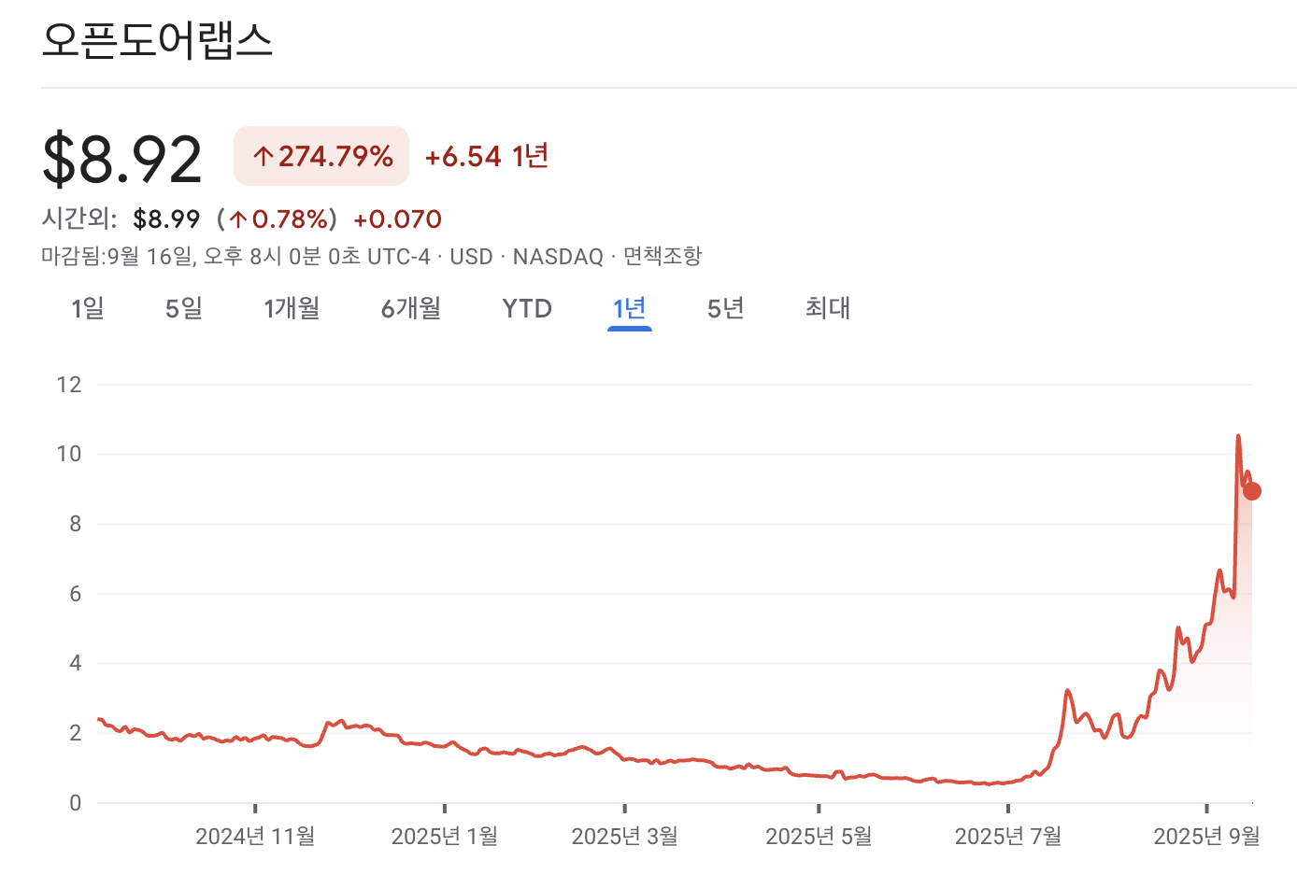The width and height of the screenshot is (1297, 874).
Task: Switch to the 1개월 chart view
Action: [x=292, y=308]
